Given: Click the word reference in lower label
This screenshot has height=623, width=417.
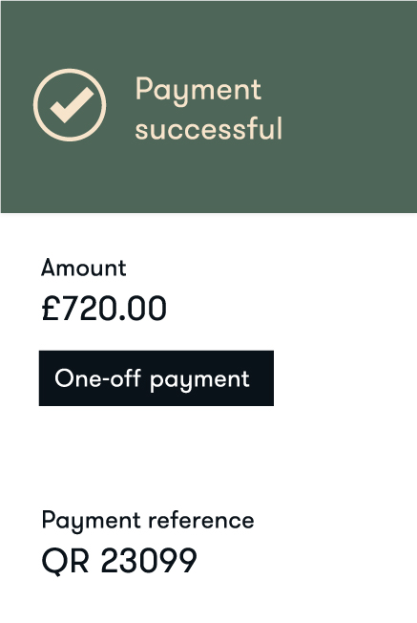Looking at the screenshot, I should [201, 520].
